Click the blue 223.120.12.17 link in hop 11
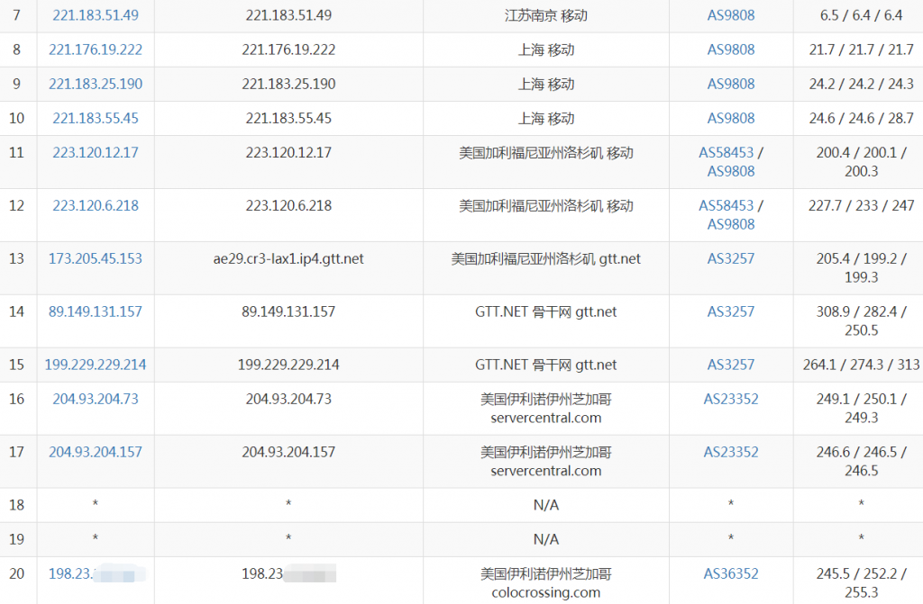923x604 pixels. [95, 152]
